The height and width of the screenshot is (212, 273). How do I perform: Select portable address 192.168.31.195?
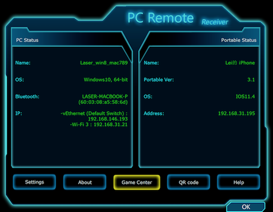(236, 113)
